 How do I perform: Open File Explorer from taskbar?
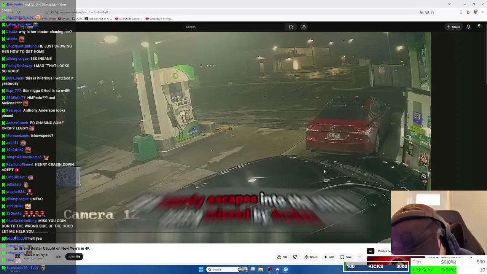[x=261, y=269]
